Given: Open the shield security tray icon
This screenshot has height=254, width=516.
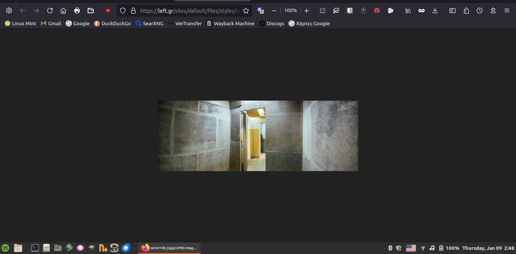Looking at the screenshot, I should (399, 248).
